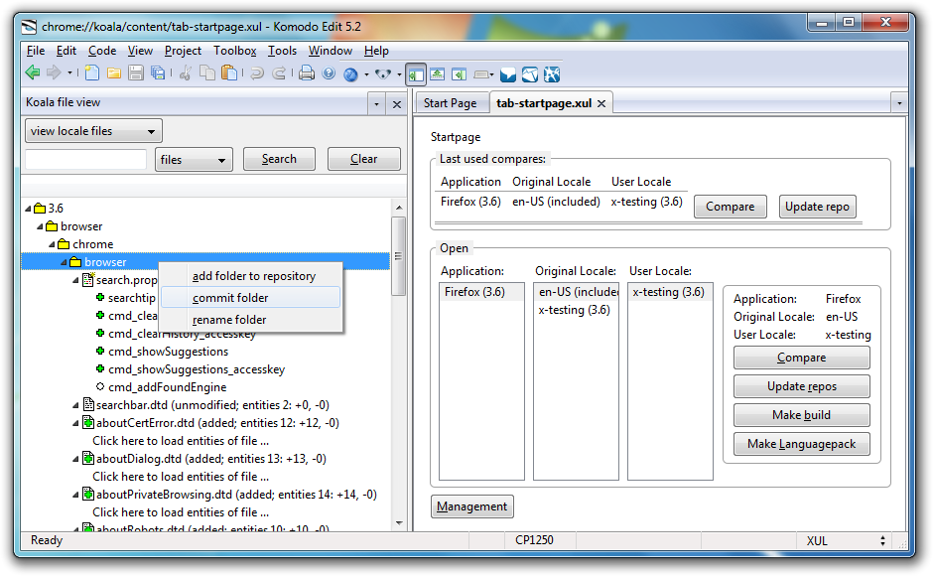Open the Toolbox menu
The image size is (933, 577).
click(235, 51)
